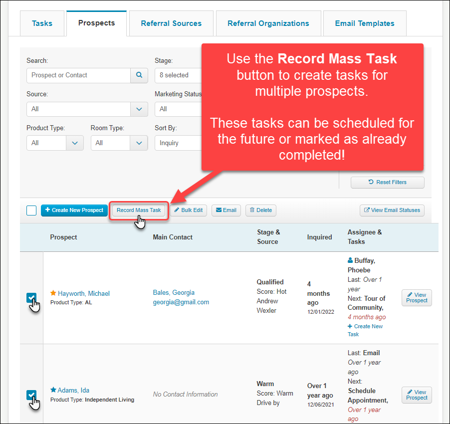Select the Prospects tab
The image size is (450, 424).
click(x=96, y=23)
